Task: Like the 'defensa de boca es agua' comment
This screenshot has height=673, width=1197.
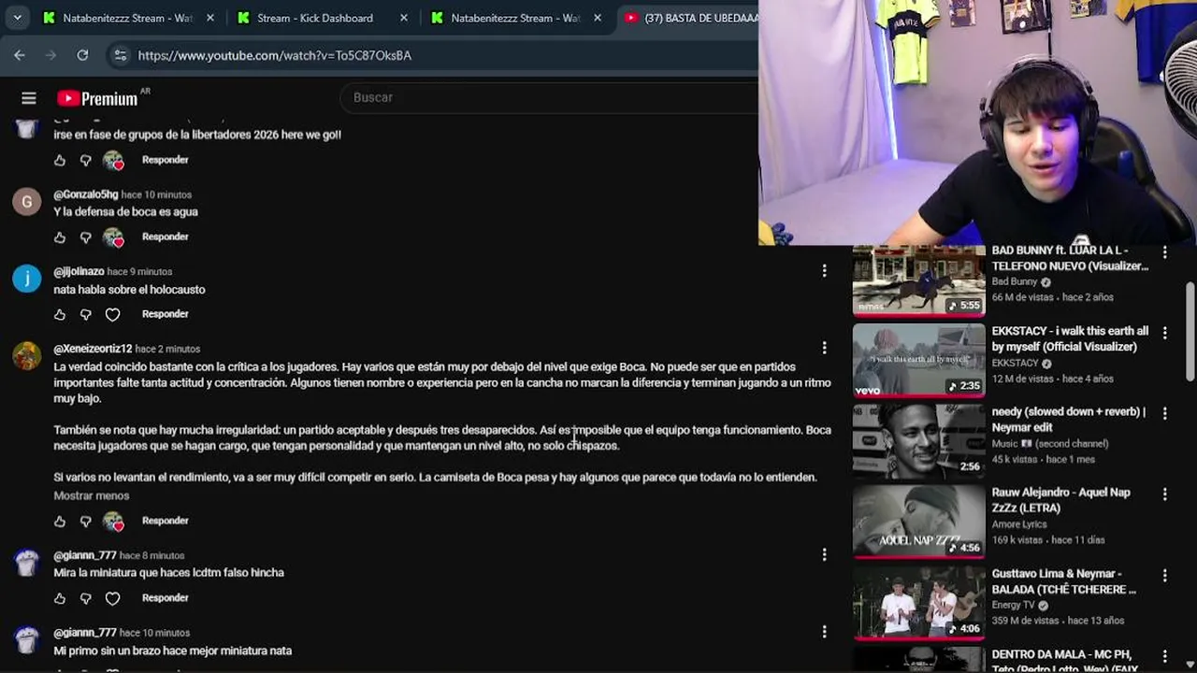Action: (60, 237)
